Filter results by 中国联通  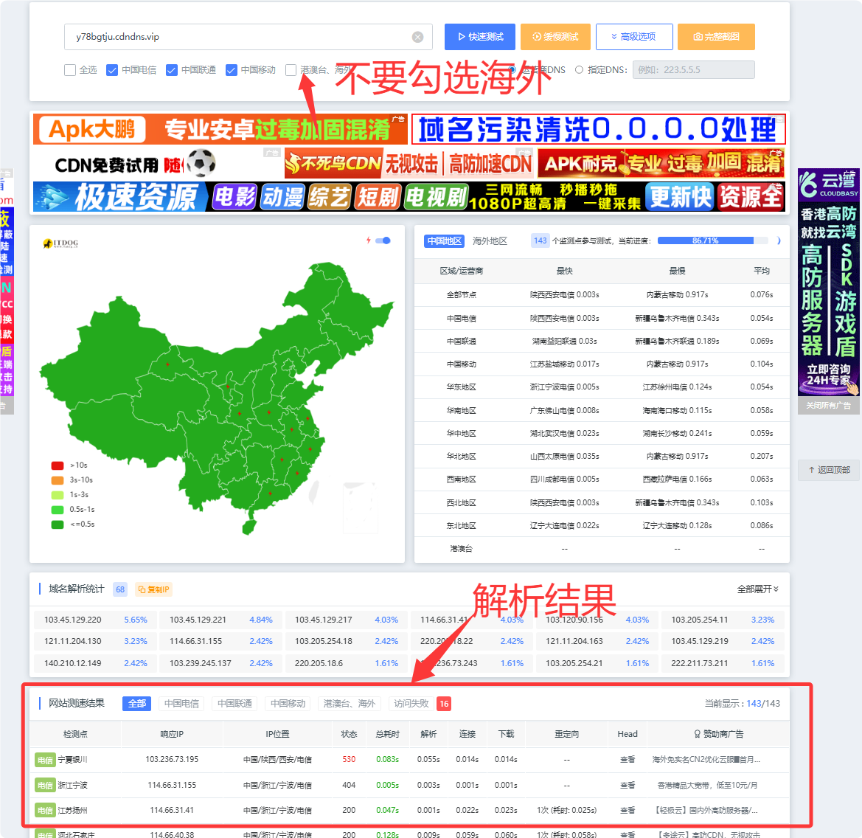(234, 704)
